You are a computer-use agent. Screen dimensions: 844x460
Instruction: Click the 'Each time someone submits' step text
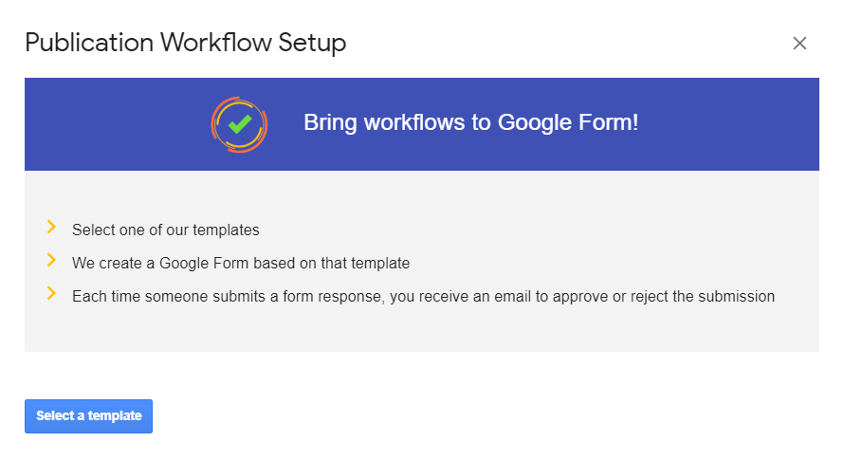pos(423,296)
